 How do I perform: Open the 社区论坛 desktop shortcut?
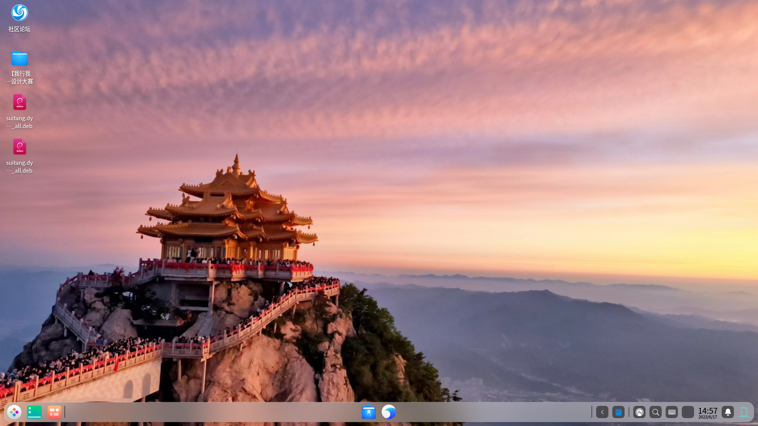(x=19, y=17)
